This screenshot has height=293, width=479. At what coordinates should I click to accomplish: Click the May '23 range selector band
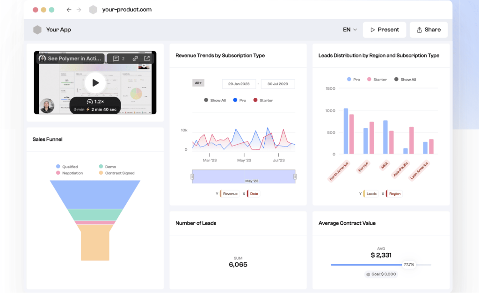[x=243, y=176]
